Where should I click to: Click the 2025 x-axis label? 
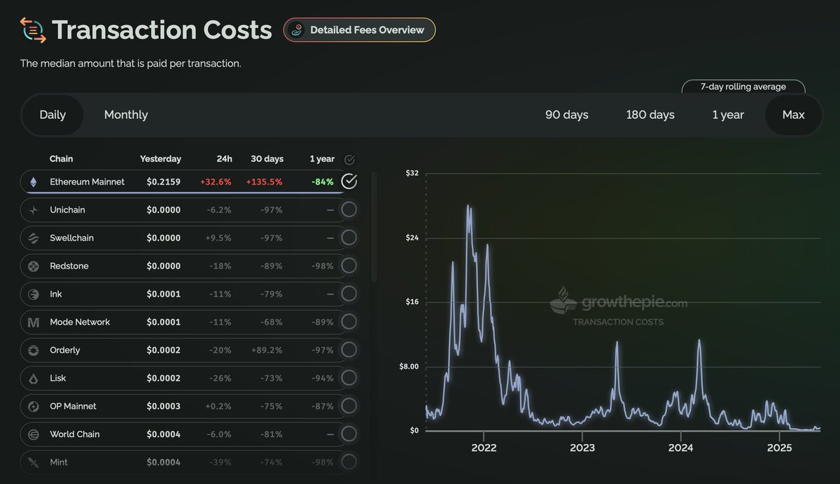[780, 448]
